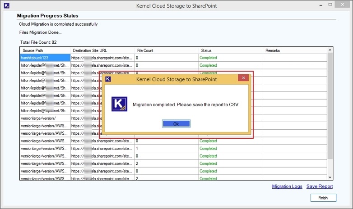Click the Finish button

323,198
